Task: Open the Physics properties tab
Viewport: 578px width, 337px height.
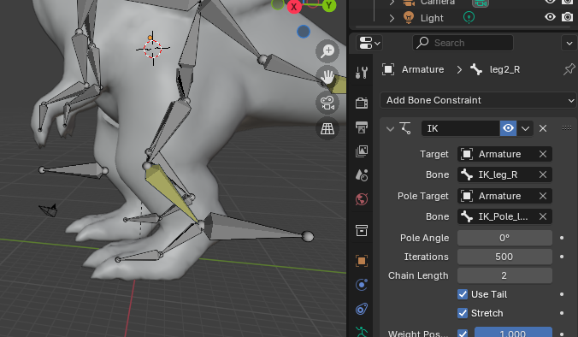Action: click(x=362, y=285)
